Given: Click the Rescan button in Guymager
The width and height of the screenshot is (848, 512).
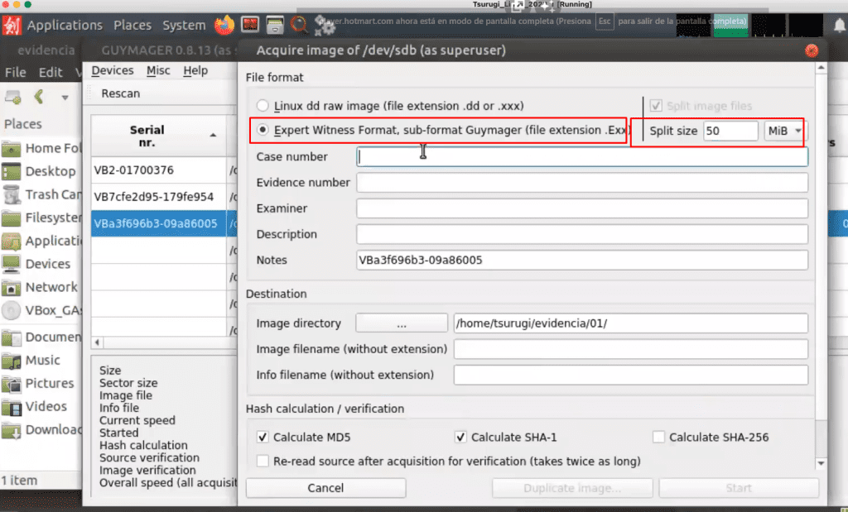Looking at the screenshot, I should 121,93.
